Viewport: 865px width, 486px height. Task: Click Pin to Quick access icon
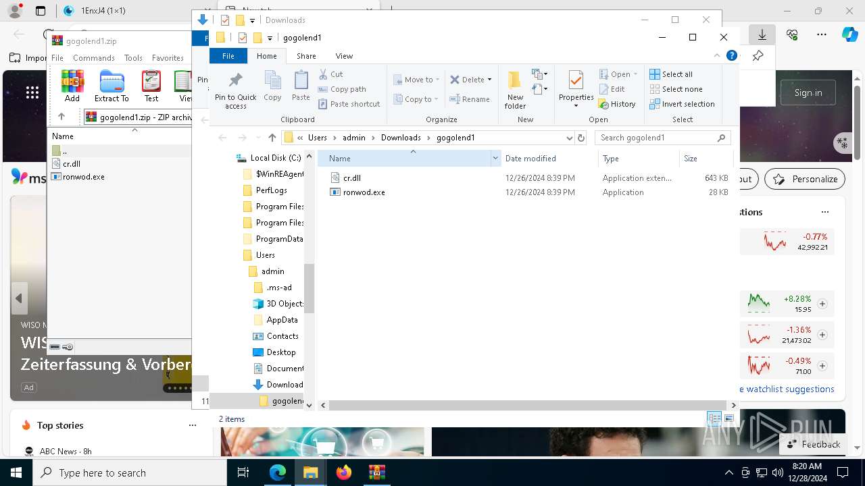tap(235, 90)
